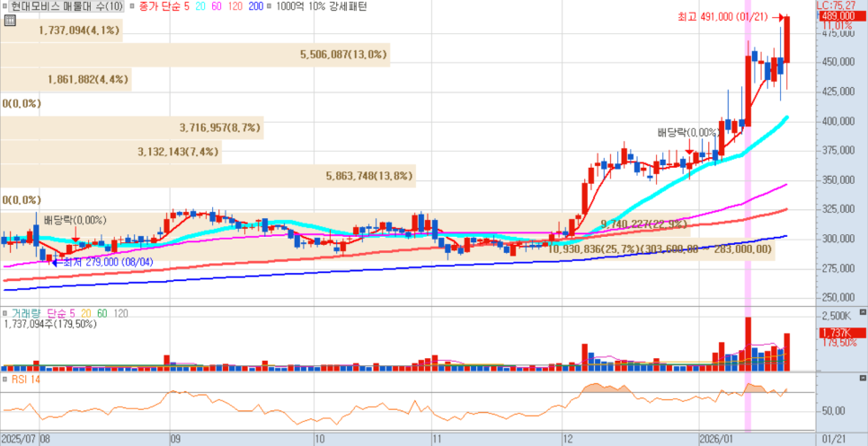This screenshot has width=868, height=446.
Task: Click the 01/21 date label at axis corner
Action: tap(834, 438)
